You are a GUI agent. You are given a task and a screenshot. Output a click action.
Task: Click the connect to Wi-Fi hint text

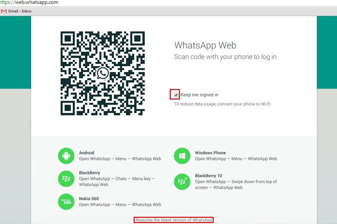point(223,104)
